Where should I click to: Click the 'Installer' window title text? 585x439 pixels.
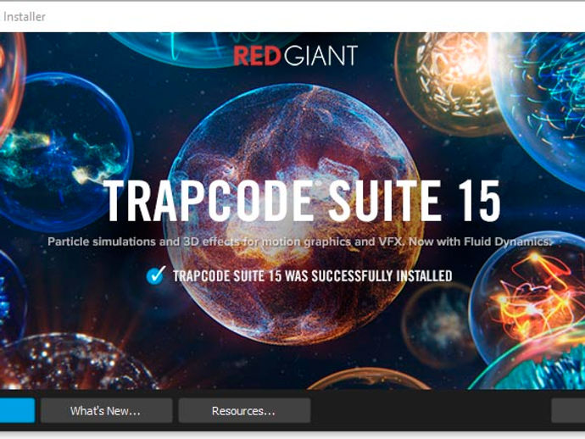click(25, 17)
